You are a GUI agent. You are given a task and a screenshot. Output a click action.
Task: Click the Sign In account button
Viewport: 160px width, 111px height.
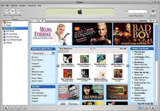(152, 20)
